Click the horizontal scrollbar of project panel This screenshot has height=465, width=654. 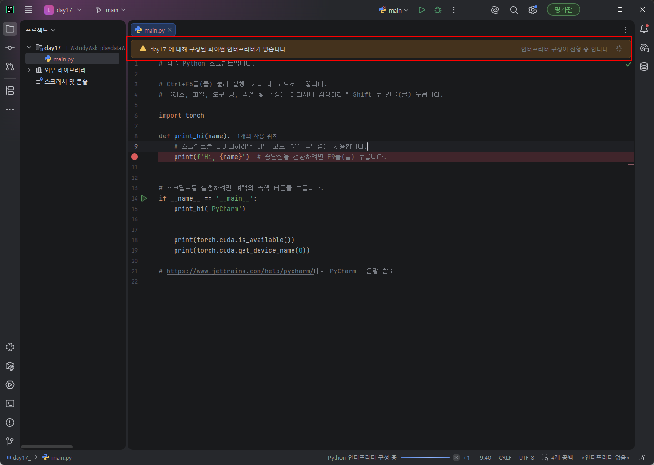click(x=47, y=447)
